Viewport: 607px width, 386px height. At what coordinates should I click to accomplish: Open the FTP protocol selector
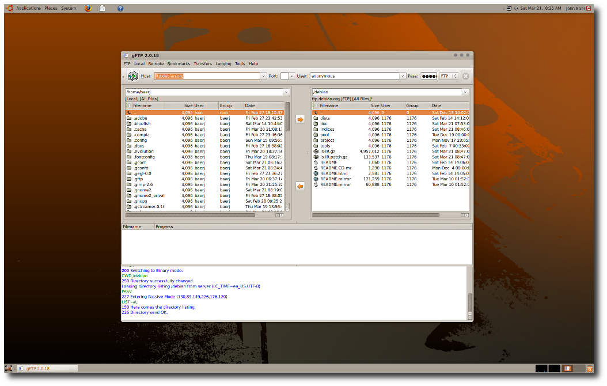[449, 76]
